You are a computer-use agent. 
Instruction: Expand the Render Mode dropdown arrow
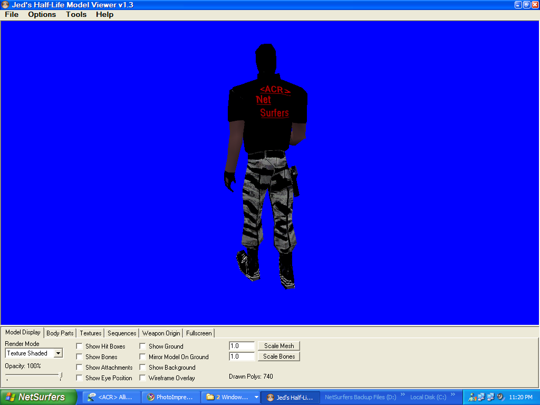coord(59,353)
